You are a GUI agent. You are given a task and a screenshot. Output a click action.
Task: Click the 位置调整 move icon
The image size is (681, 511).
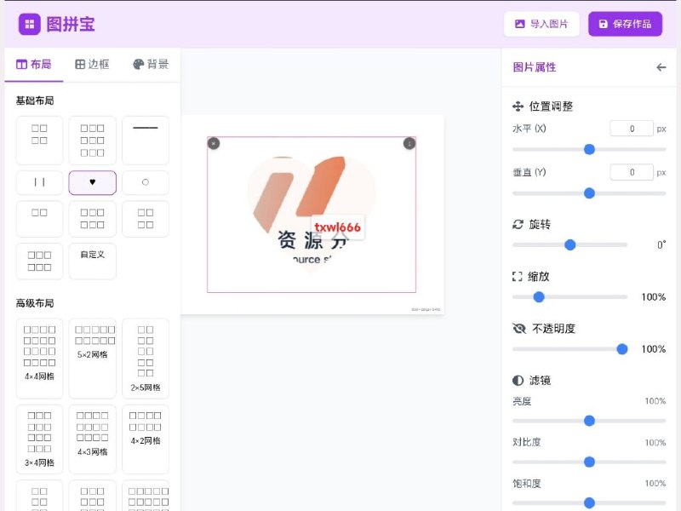[x=518, y=106]
